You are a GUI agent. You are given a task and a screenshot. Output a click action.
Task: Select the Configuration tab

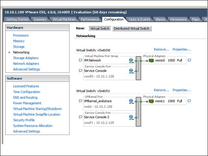(114, 19)
